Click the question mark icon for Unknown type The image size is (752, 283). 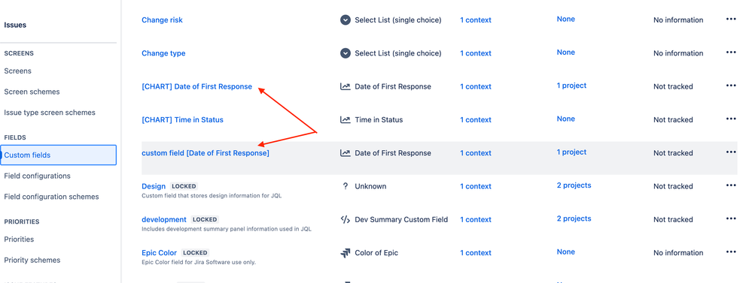(x=346, y=186)
